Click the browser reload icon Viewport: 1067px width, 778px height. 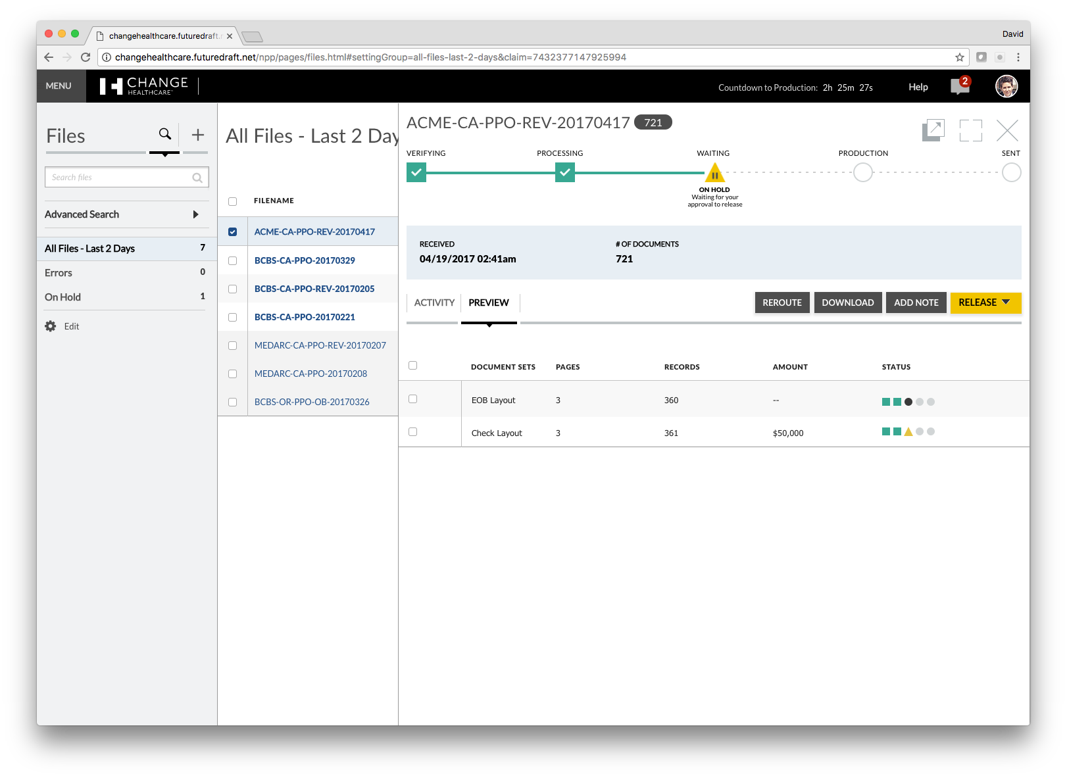86,57
